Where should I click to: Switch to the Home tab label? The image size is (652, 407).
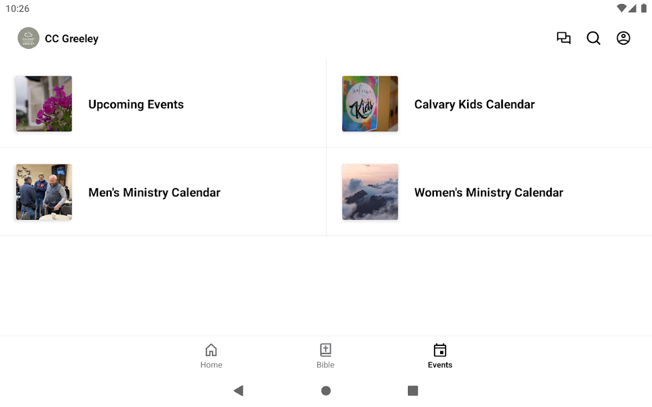[211, 365]
